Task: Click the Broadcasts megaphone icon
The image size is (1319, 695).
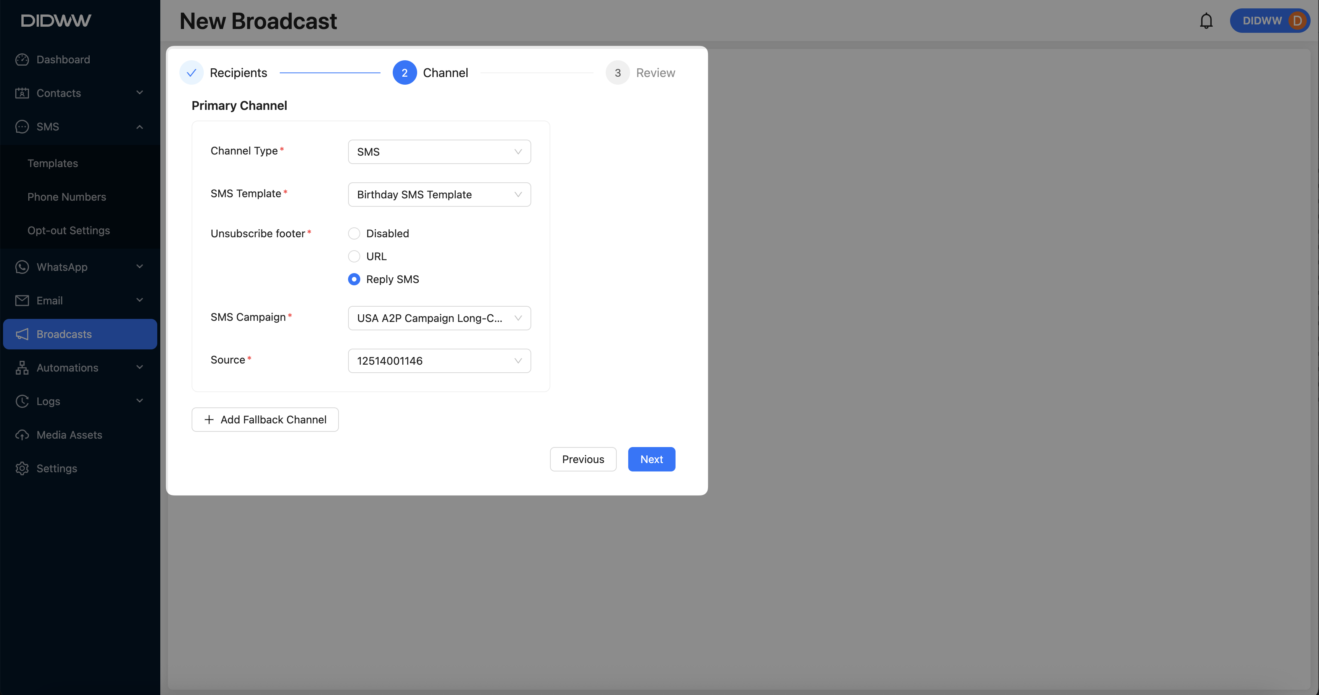Action: click(22, 334)
